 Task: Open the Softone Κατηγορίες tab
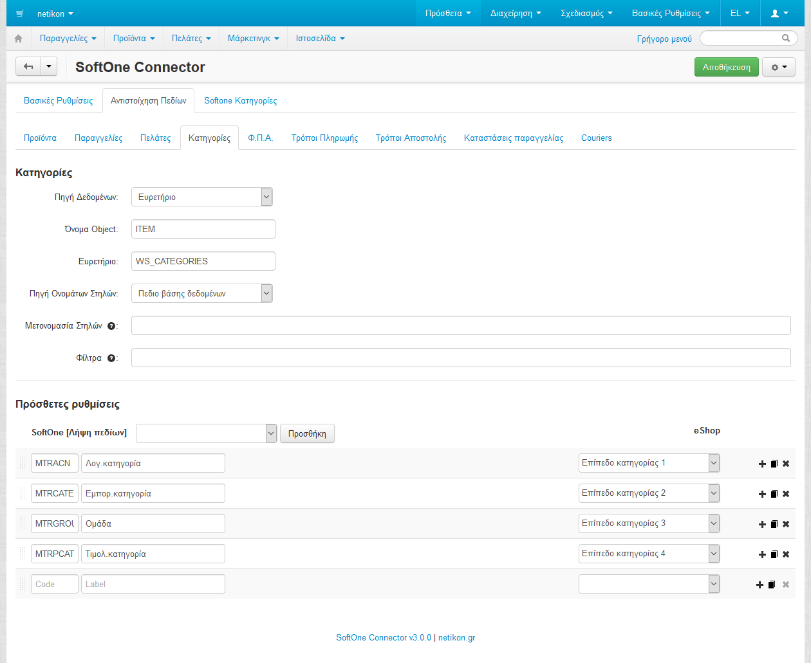point(240,101)
